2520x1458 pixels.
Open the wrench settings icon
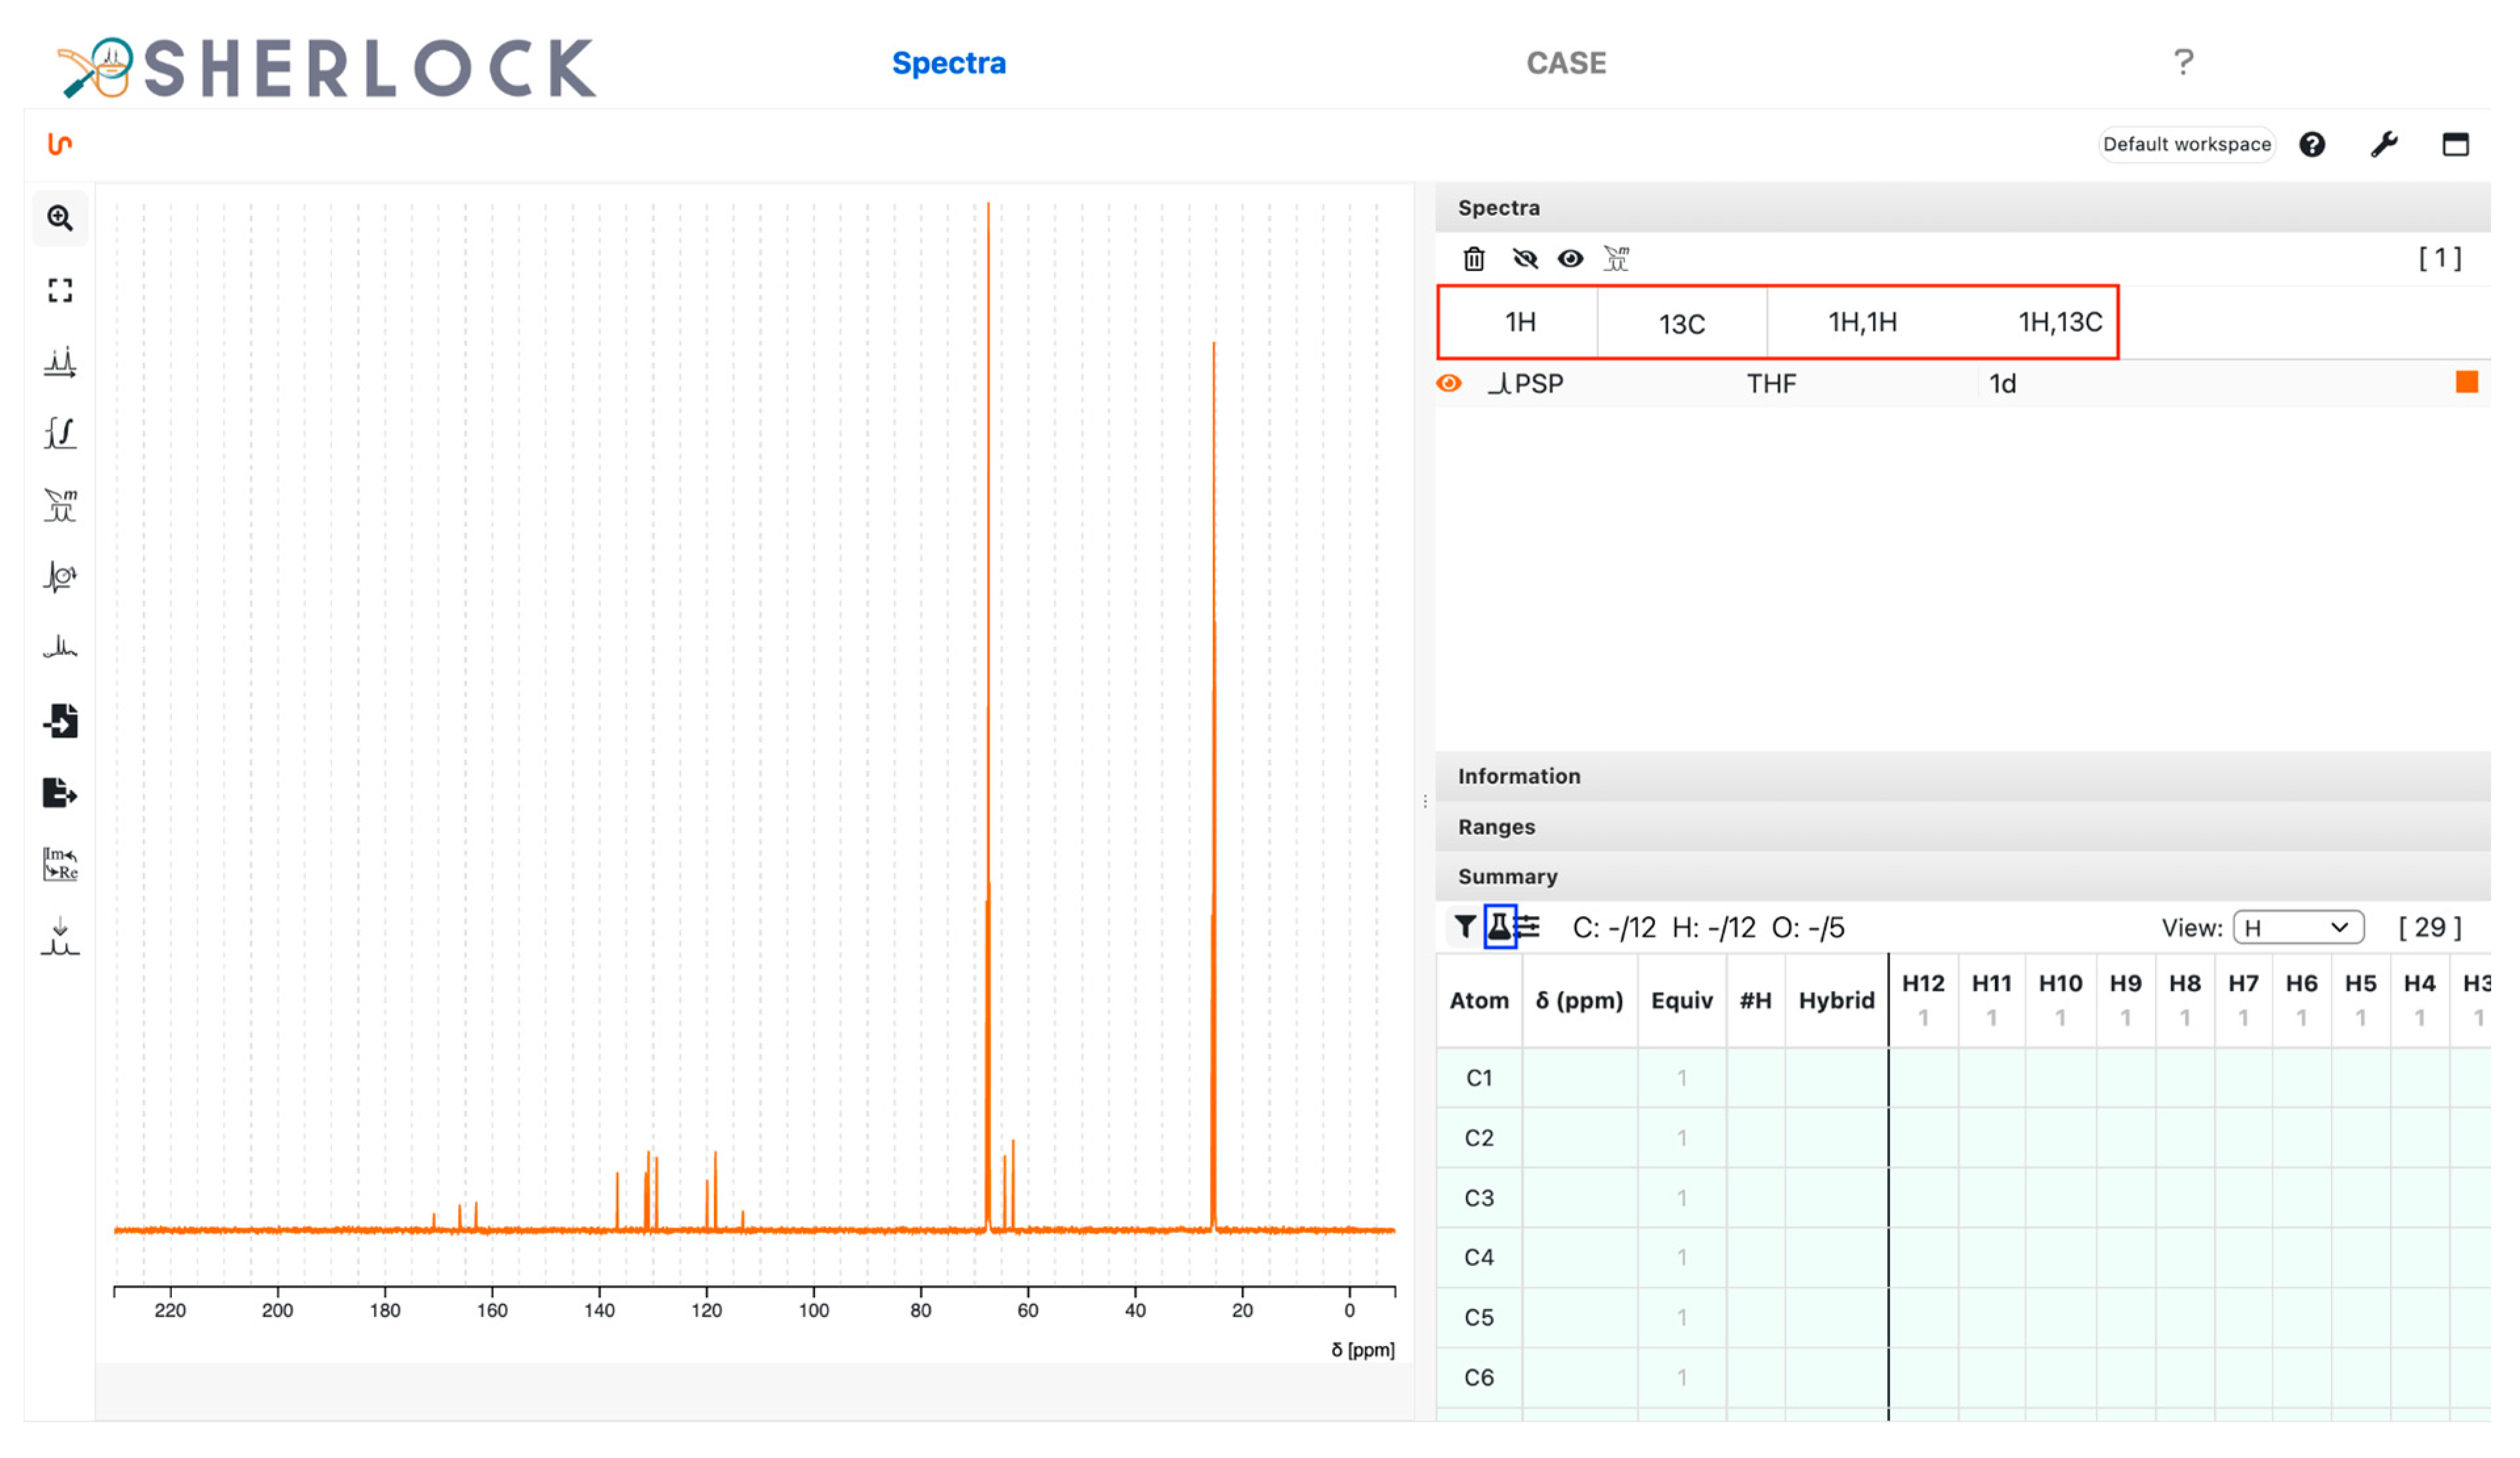point(2384,145)
